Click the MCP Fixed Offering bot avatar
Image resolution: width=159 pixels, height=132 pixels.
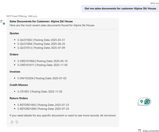click(2, 21)
